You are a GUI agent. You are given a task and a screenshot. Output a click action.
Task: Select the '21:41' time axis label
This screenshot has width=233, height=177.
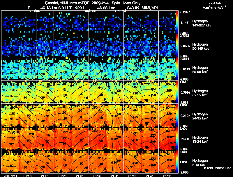point(115,176)
